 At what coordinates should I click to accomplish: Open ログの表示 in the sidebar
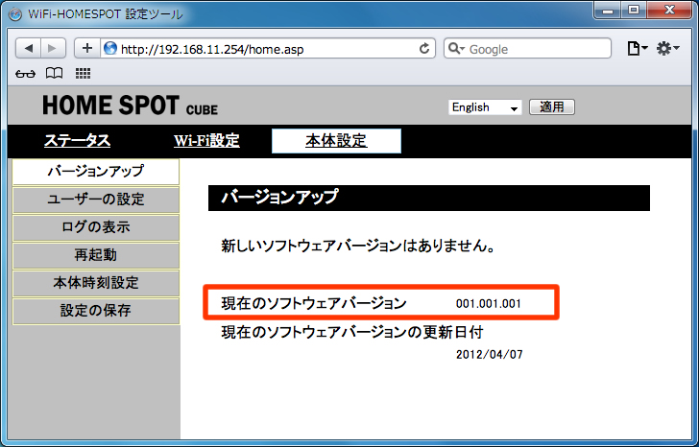click(96, 227)
